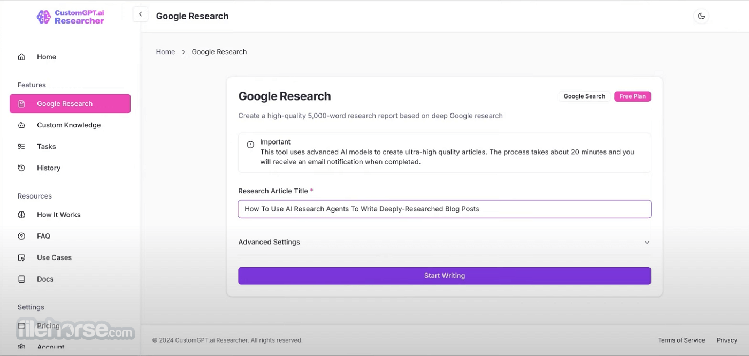
Task: Click the Docs book icon
Action: tap(21, 279)
